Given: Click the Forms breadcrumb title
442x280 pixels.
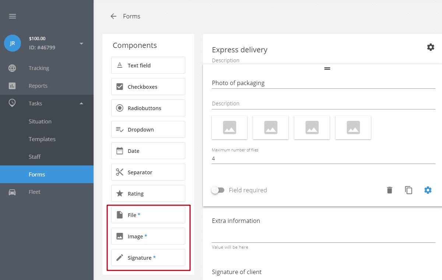Looking at the screenshot, I should [x=131, y=16].
